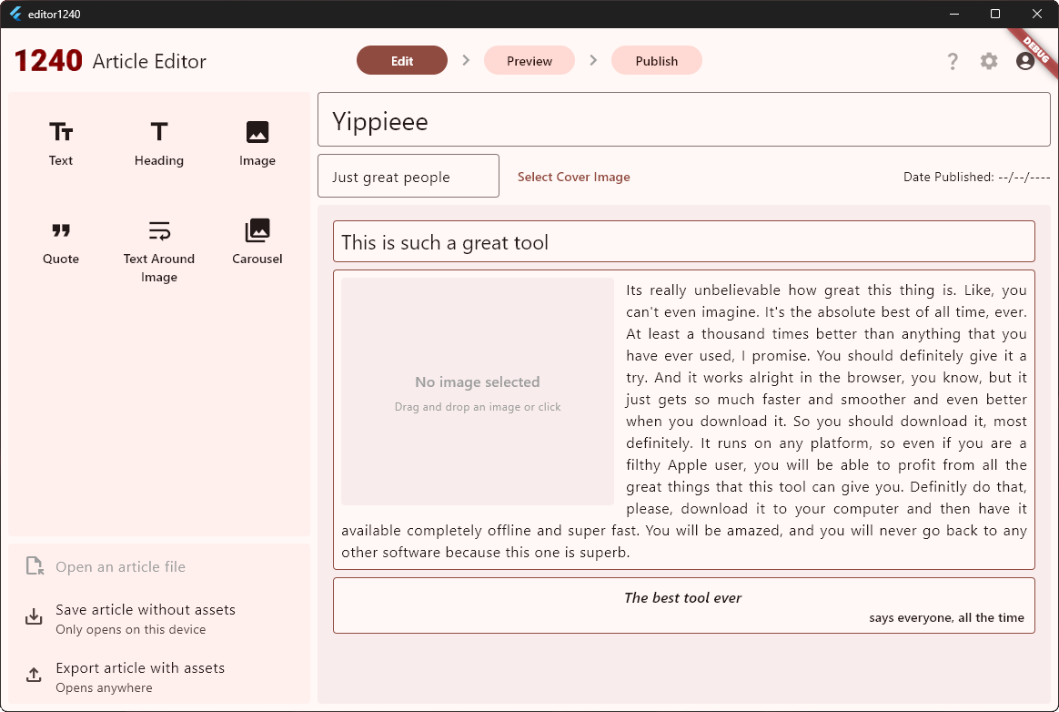Click the Save article download icon

[x=34, y=616]
